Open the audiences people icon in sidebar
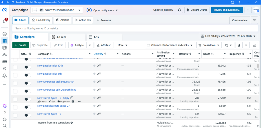Screen dimensions: 261x128 [x=5, y=55]
